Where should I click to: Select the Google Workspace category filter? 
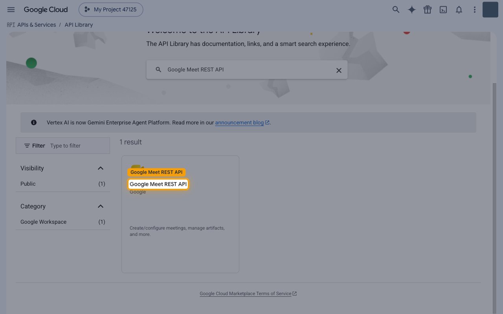pyautogui.click(x=63, y=222)
